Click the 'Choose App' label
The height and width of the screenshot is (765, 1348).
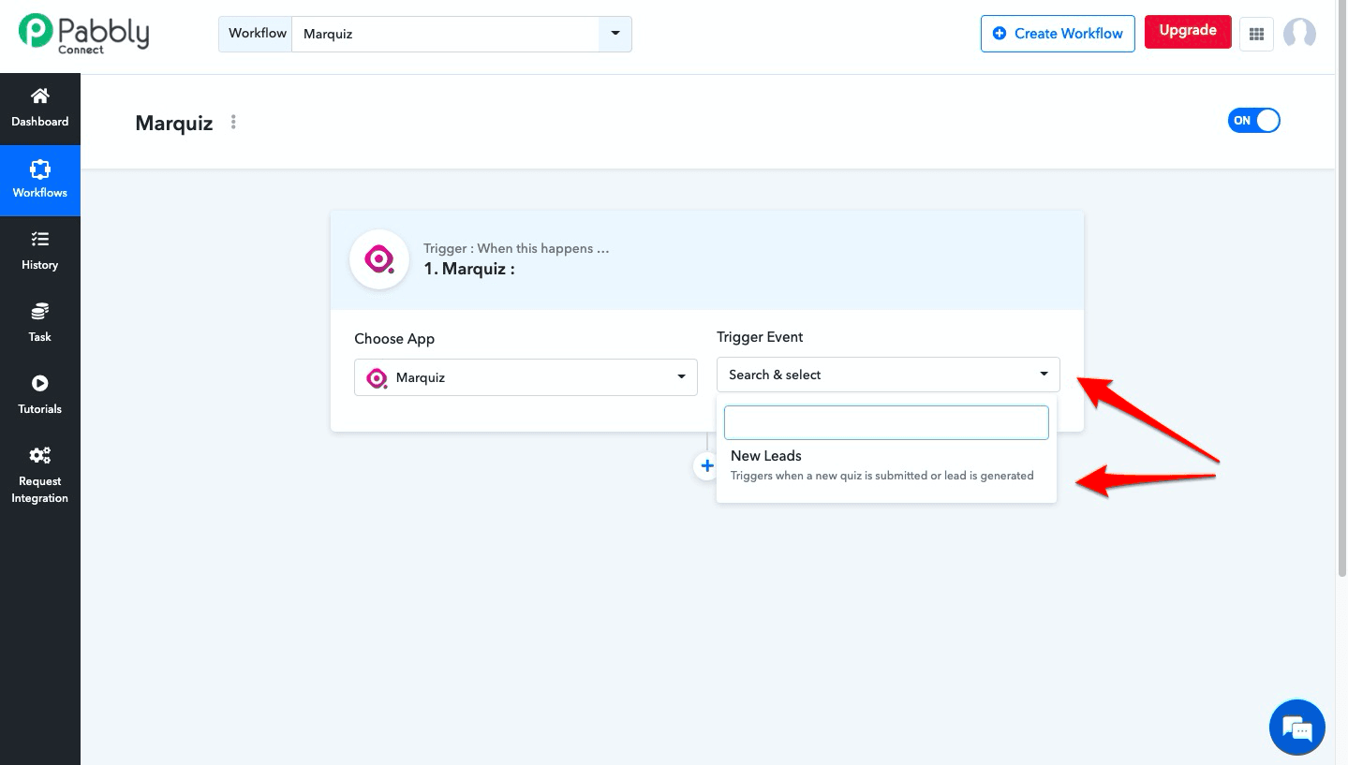click(x=394, y=339)
